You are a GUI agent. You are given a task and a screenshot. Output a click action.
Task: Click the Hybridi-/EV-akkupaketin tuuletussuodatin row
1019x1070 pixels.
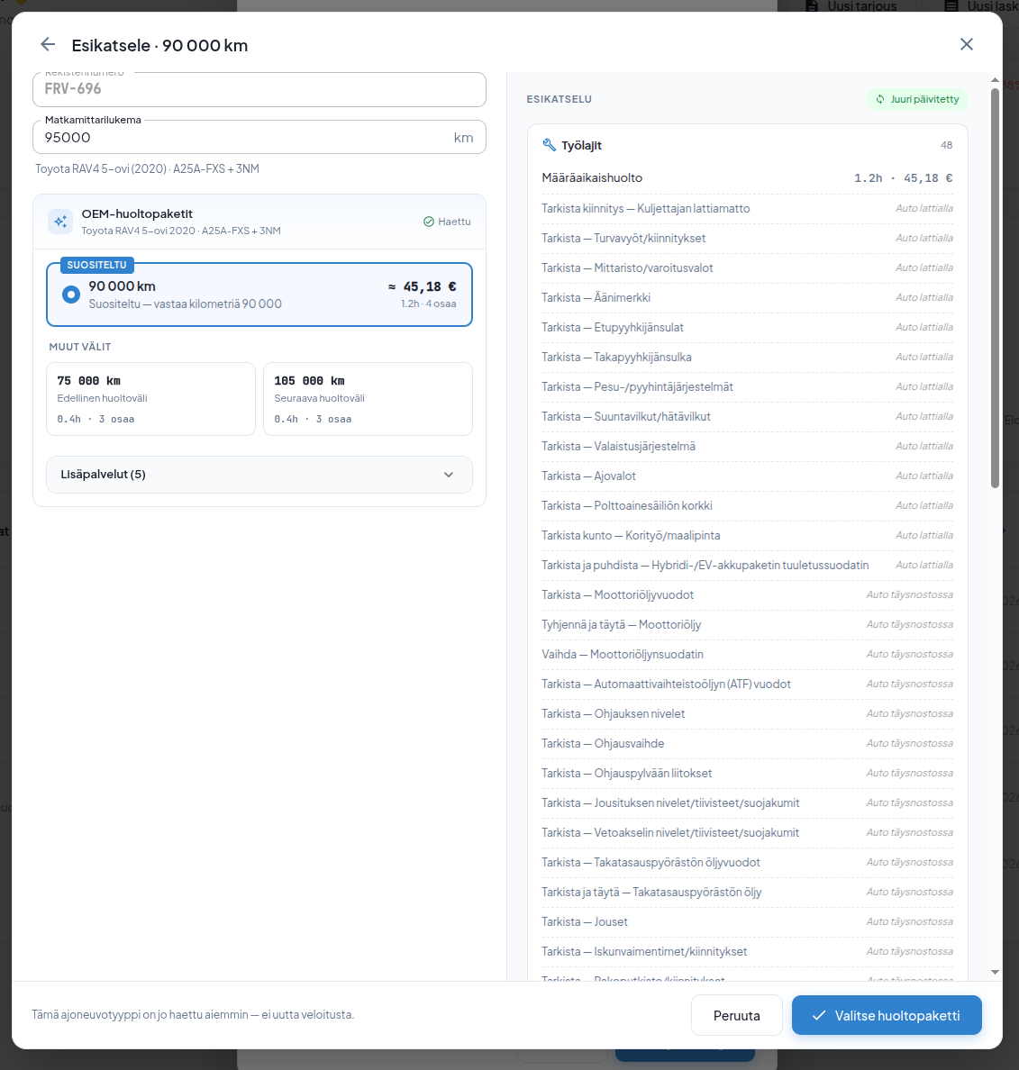tap(748, 565)
